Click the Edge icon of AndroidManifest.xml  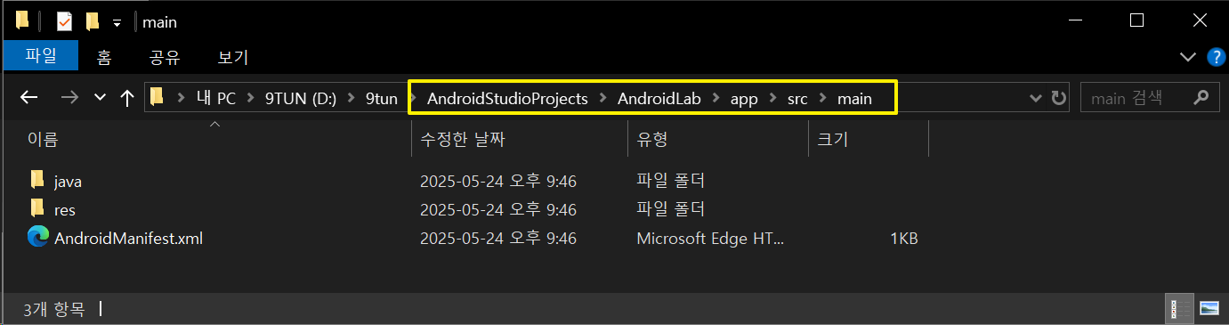(38, 238)
